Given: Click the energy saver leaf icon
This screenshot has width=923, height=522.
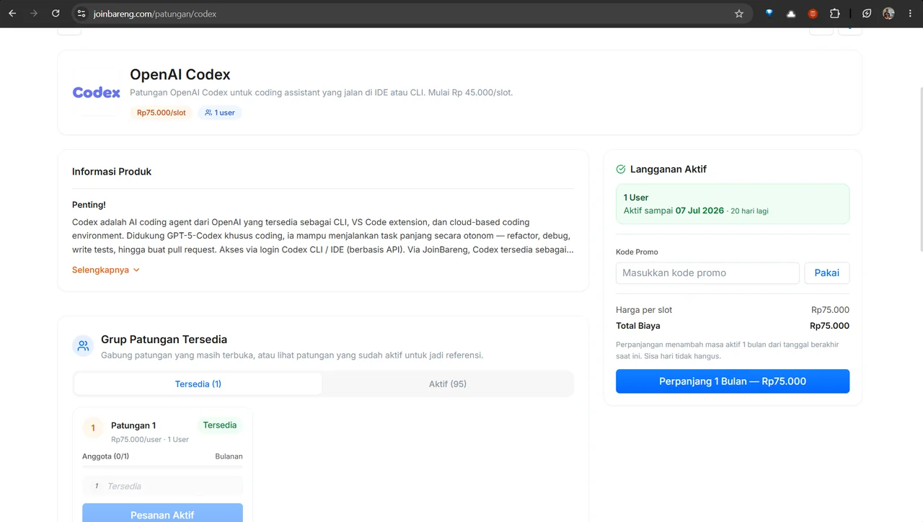Looking at the screenshot, I should [867, 14].
